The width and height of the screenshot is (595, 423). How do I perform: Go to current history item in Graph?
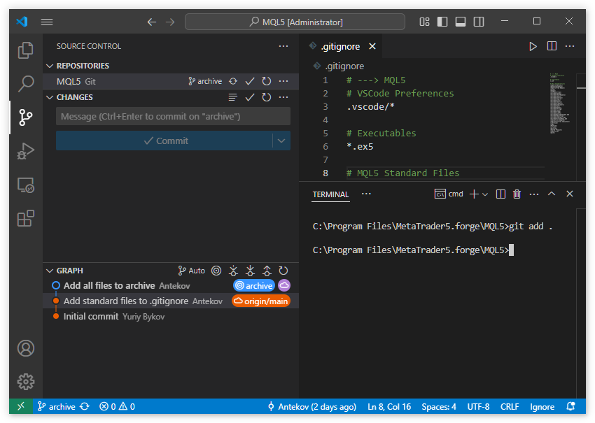click(x=216, y=271)
